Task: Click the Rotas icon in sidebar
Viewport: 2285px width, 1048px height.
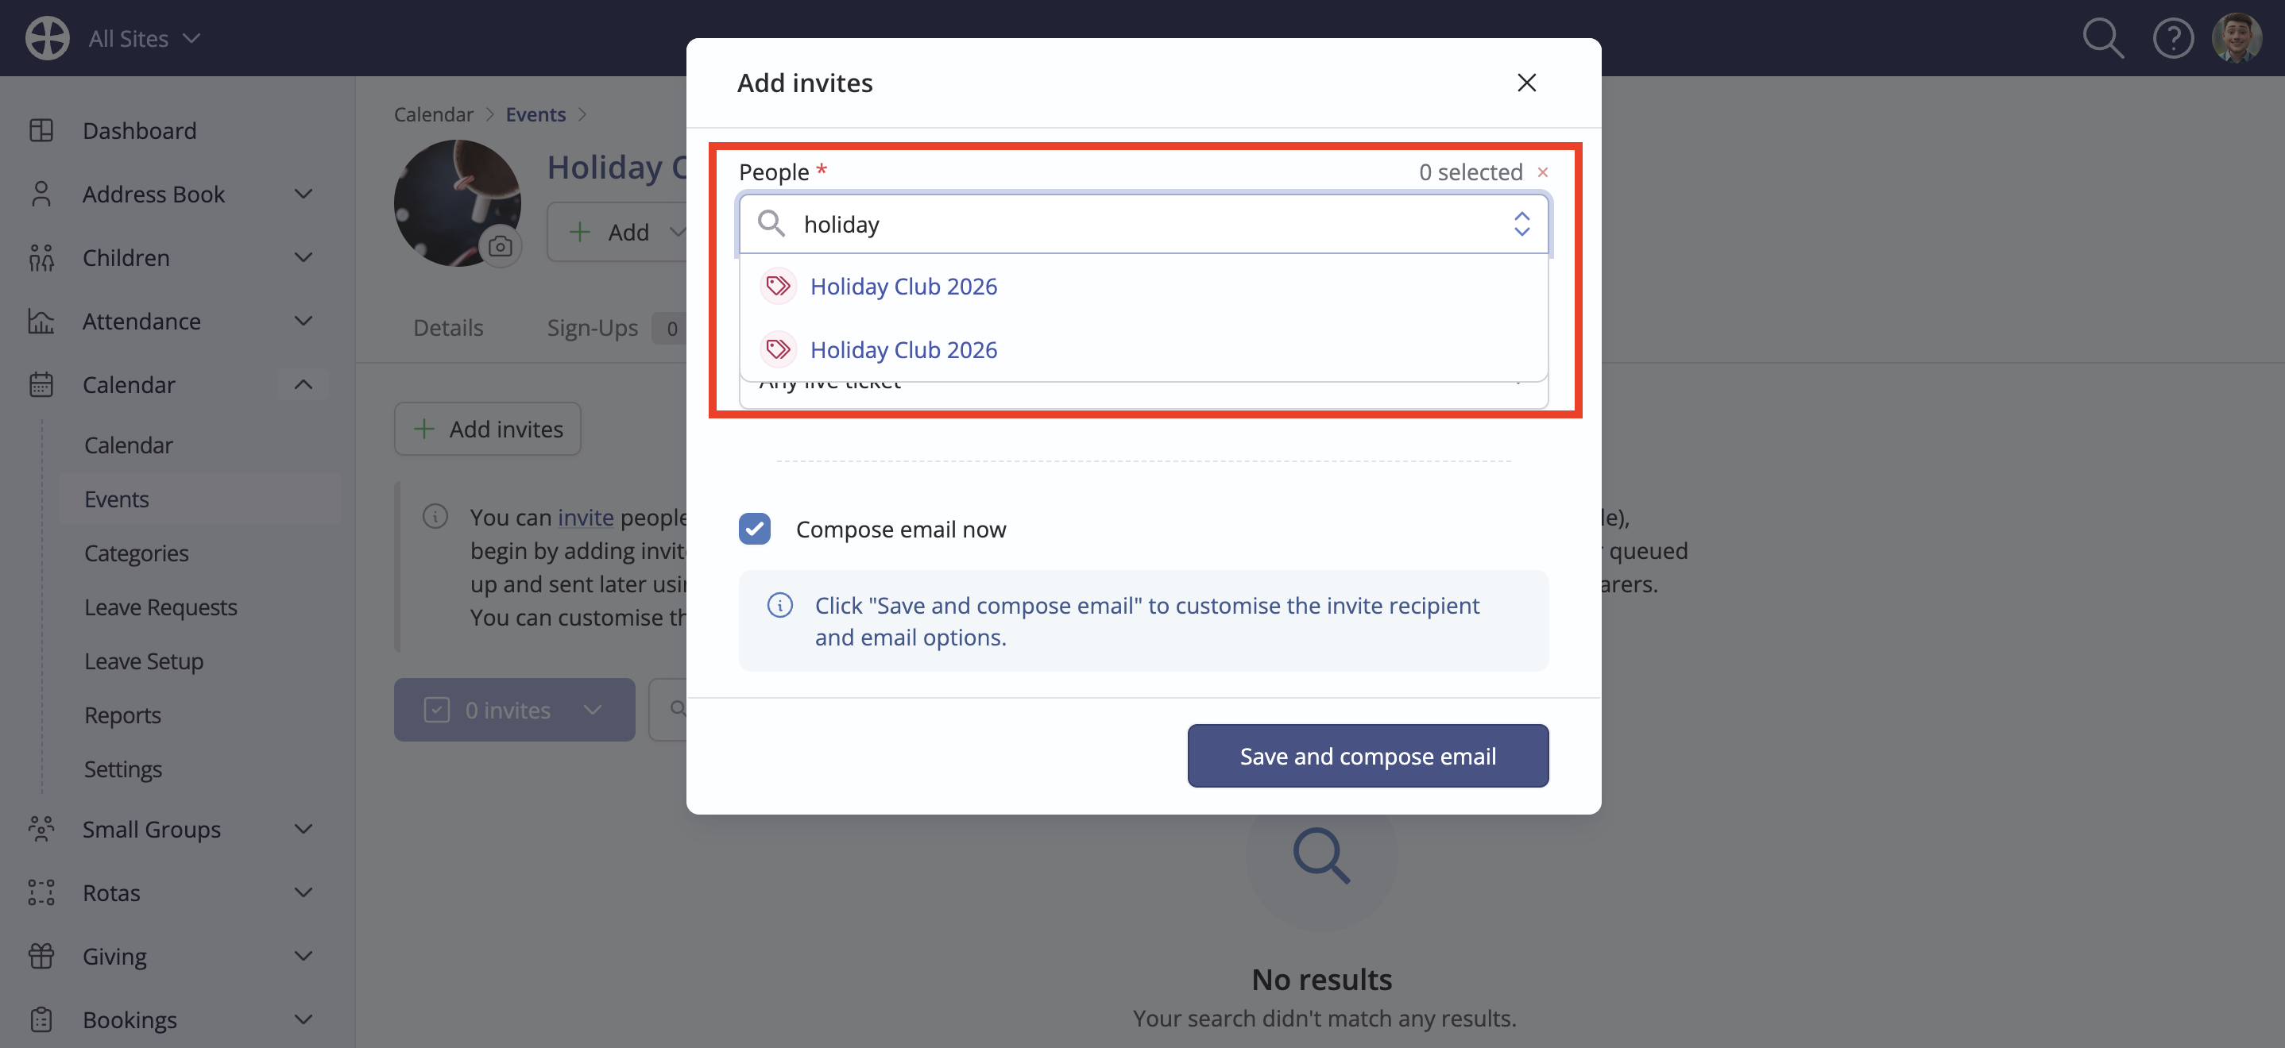Action: 41,892
